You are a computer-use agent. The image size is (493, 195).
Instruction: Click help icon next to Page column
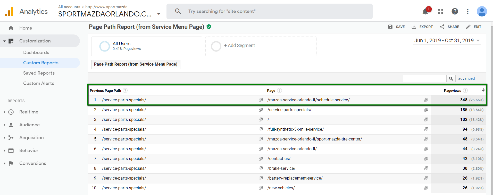point(280,91)
